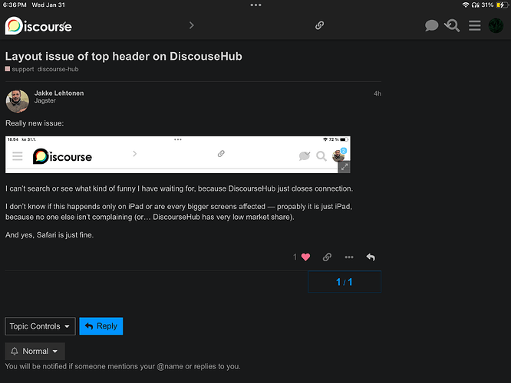Viewport: 511px width, 383px height.
Task: Open the embedded header screenshot image
Action: tap(177, 155)
